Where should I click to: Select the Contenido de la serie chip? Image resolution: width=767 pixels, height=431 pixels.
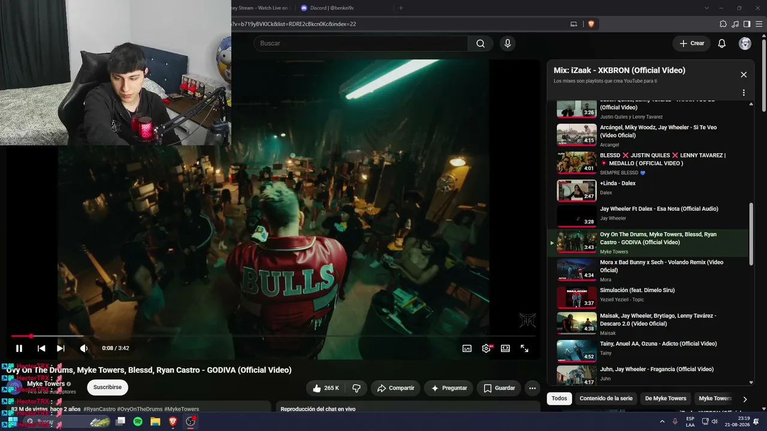606,399
